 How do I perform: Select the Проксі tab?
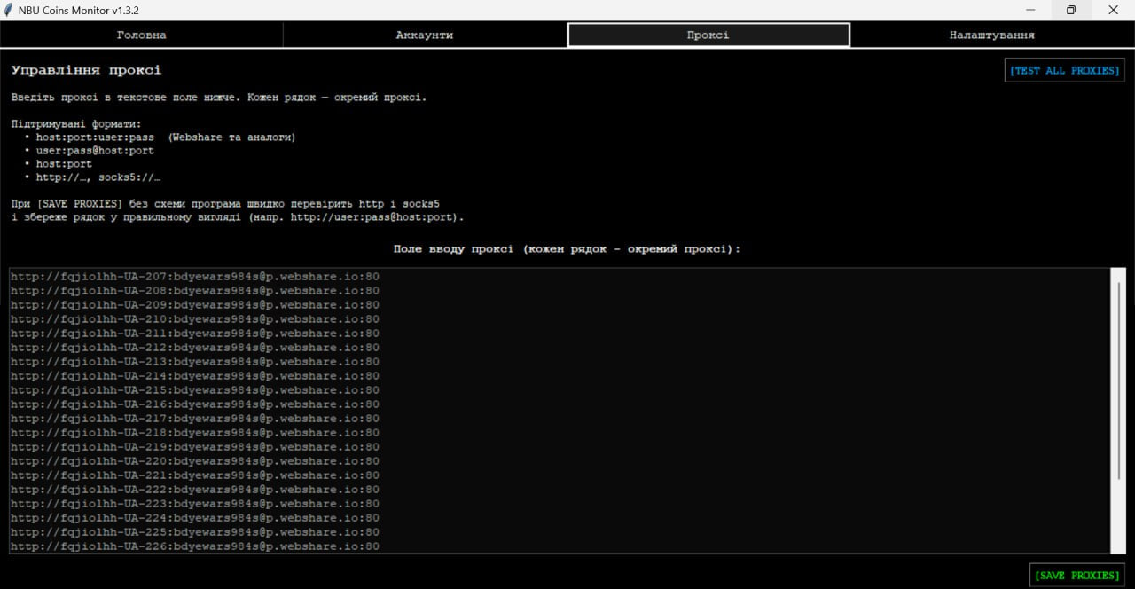708,35
